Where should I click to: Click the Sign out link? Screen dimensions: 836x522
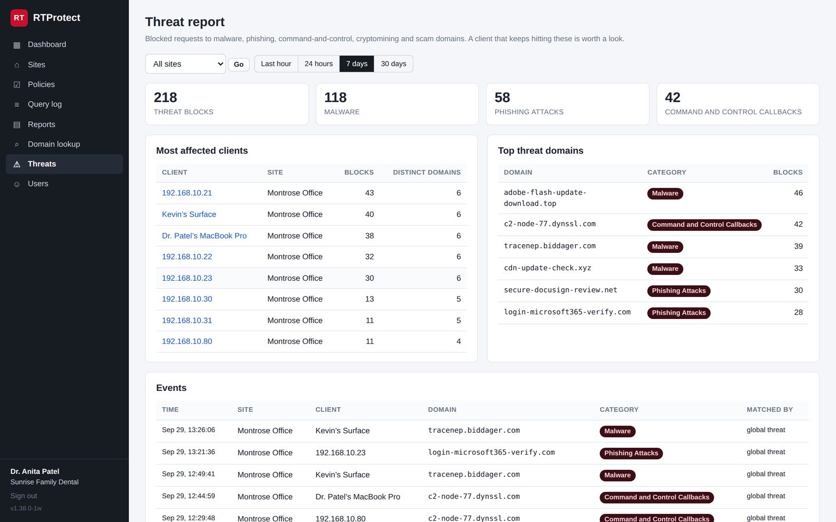(x=24, y=496)
